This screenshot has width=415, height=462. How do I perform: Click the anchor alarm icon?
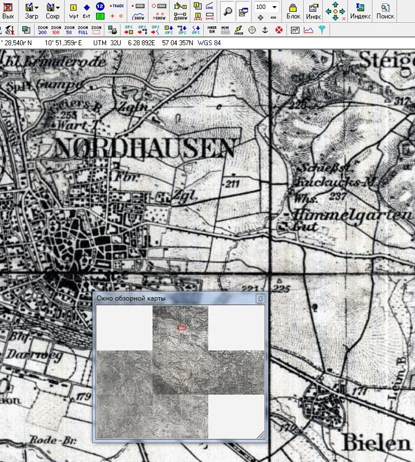click(266, 30)
